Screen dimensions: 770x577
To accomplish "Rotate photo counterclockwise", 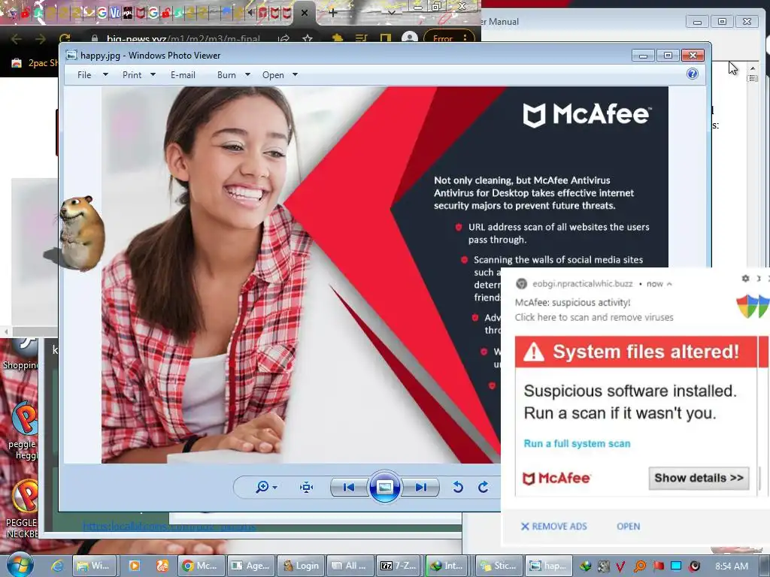I will (458, 487).
